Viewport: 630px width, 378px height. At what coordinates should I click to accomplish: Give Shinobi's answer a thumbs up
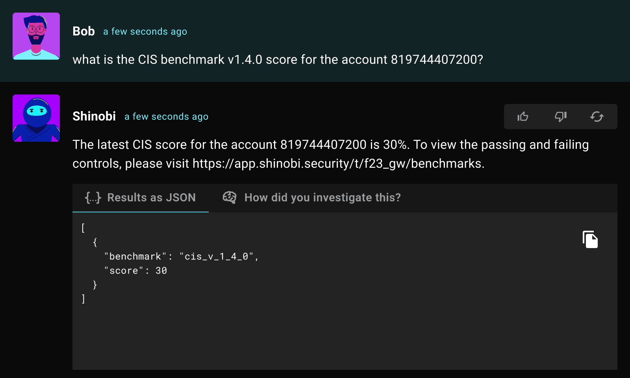(523, 117)
